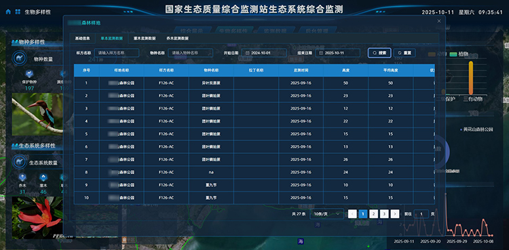Go to the home page icon
The width and height of the screenshot is (509, 250).
8,12
